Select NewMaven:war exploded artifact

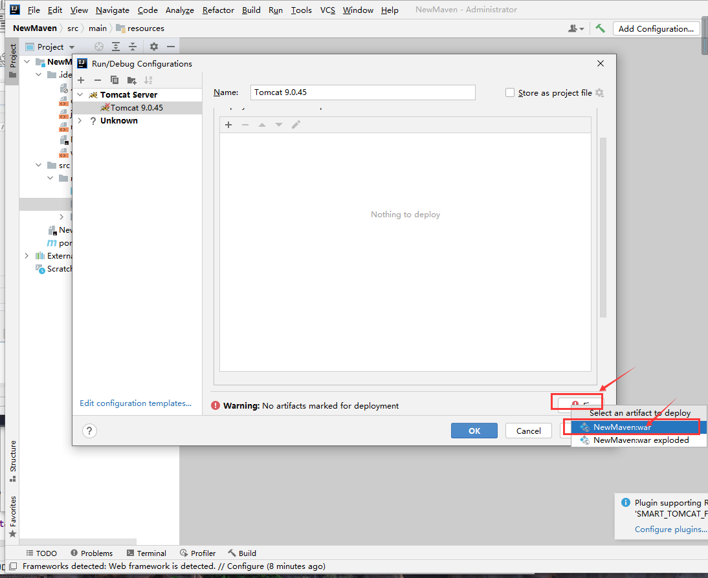(x=639, y=440)
